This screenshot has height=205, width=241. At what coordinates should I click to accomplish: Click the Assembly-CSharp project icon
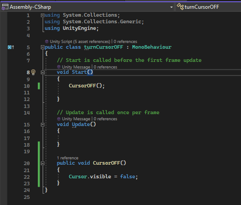point(5,7)
